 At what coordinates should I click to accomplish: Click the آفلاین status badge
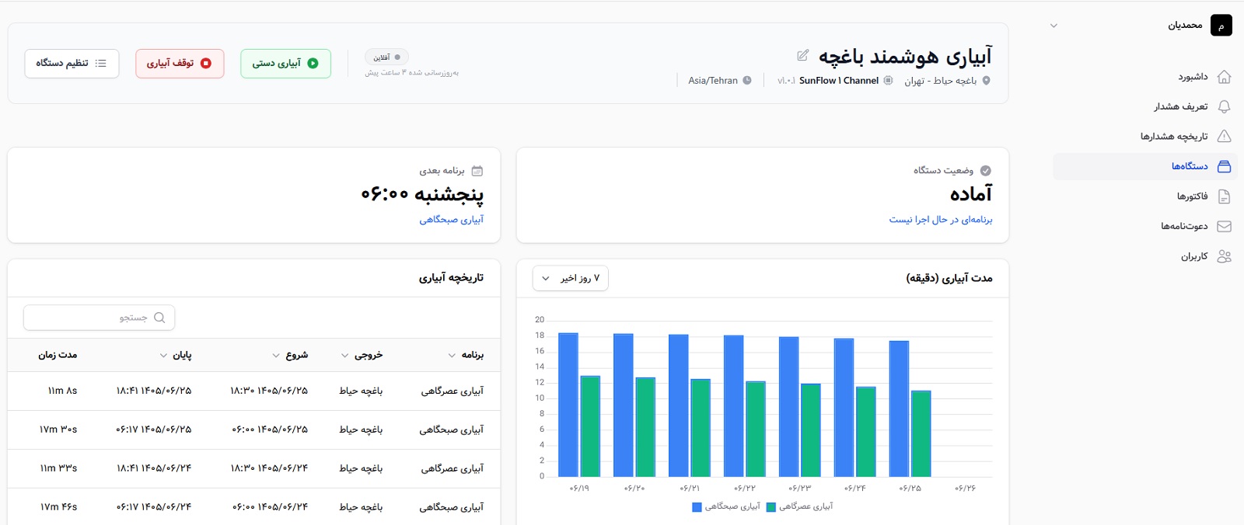click(x=387, y=57)
